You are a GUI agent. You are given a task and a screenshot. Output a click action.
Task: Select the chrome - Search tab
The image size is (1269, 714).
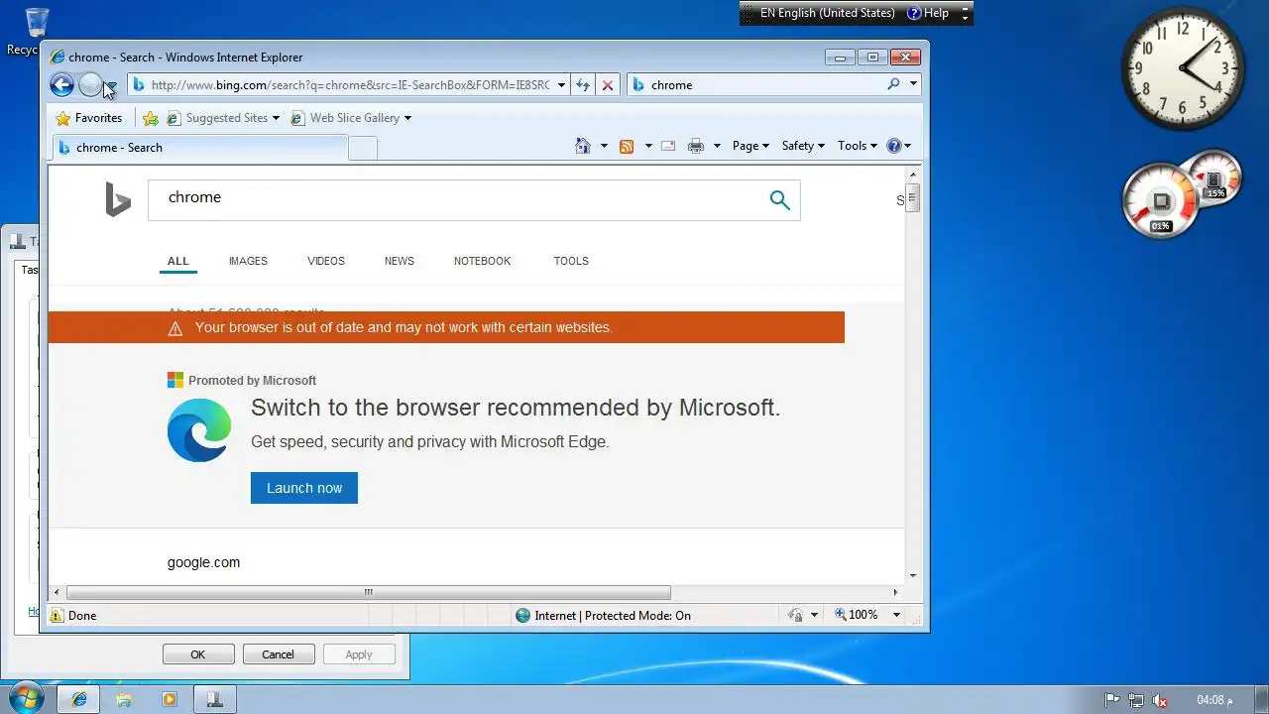(x=199, y=148)
